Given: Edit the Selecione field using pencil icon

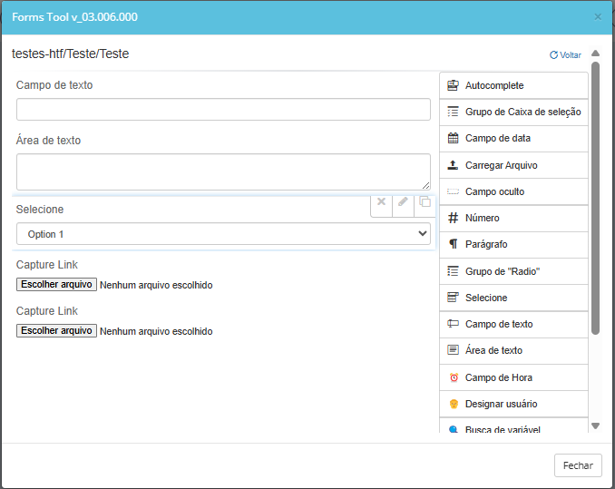Looking at the screenshot, I should coord(403,202).
